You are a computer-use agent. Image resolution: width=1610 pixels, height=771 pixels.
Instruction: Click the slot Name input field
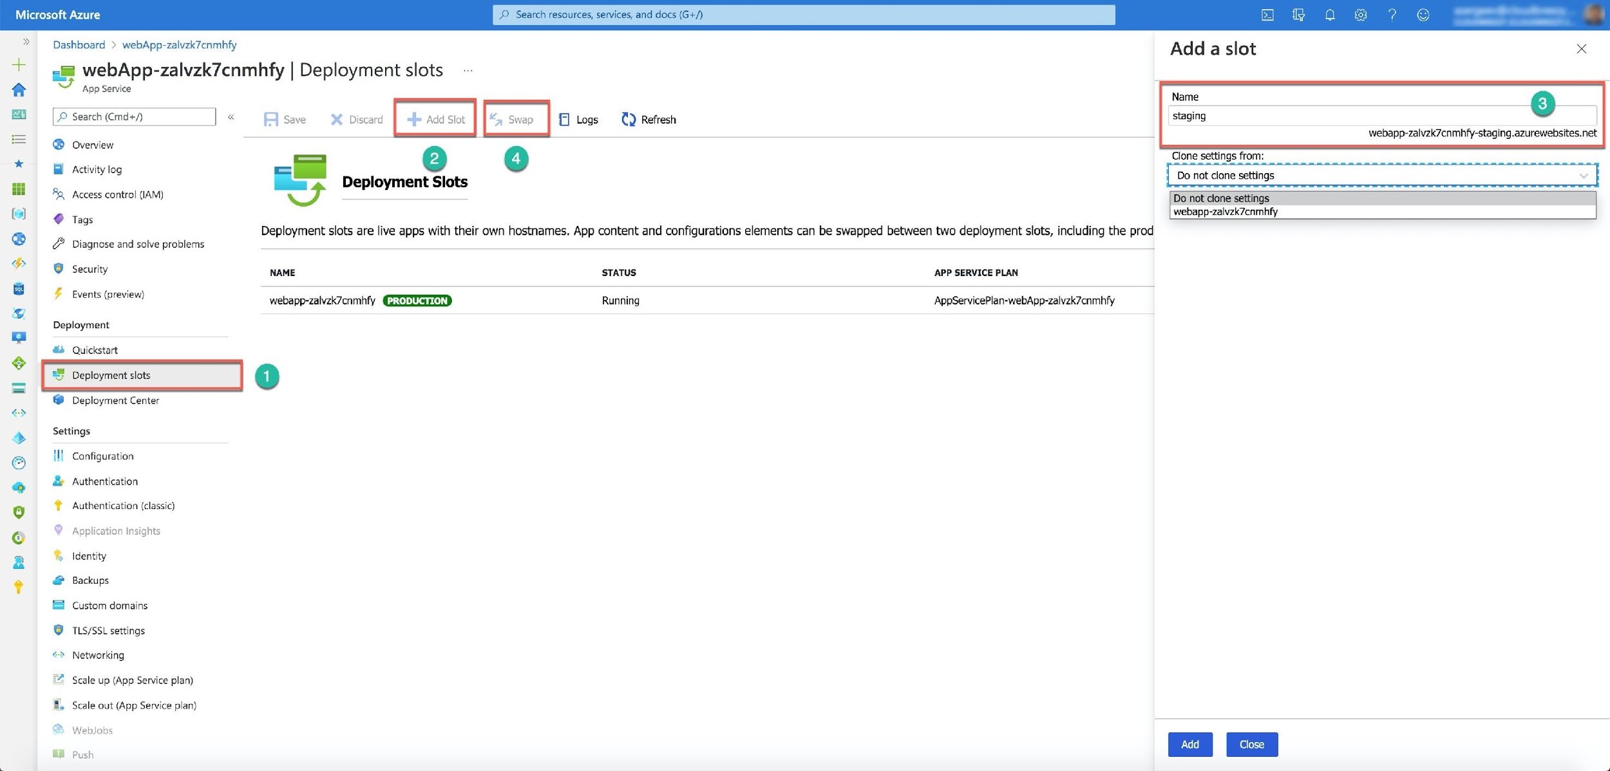pyautogui.click(x=1346, y=116)
